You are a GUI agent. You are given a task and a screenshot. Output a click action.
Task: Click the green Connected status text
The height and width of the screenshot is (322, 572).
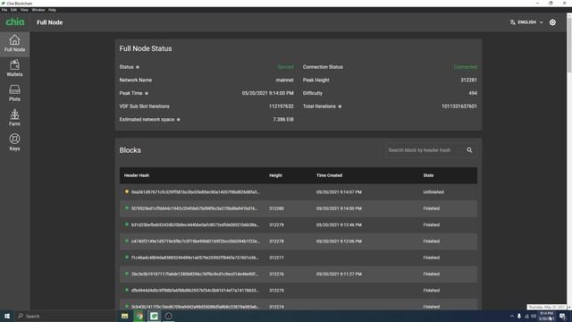(465, 67)
